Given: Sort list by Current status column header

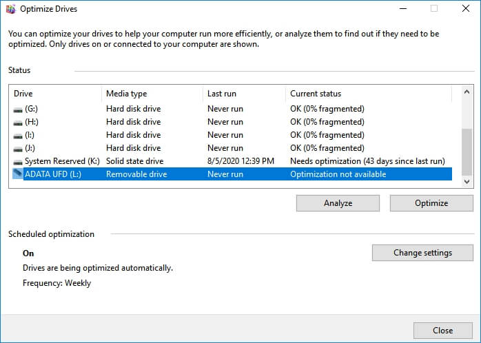Looking at the screenshot, I should [368, 94].
